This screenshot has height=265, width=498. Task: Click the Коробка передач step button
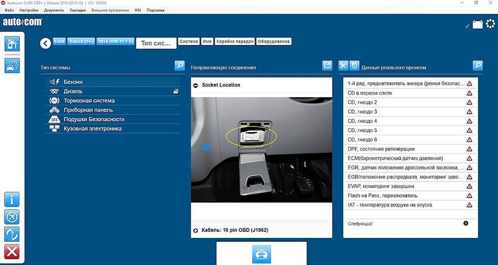235,41
